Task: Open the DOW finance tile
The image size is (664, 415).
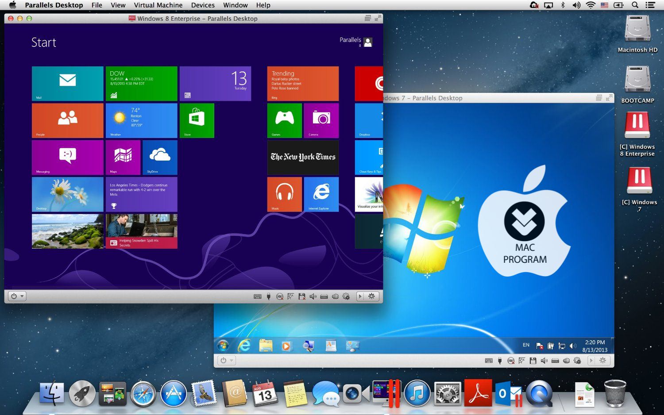Action: pyautogui.click(x=141, y=84)
